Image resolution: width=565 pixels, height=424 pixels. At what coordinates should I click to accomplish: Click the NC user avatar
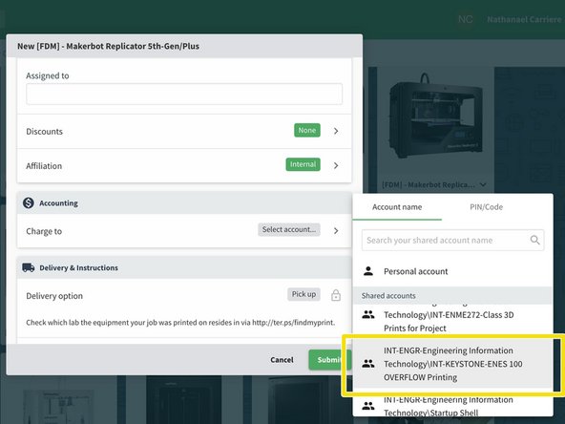(x=465, y=19)
